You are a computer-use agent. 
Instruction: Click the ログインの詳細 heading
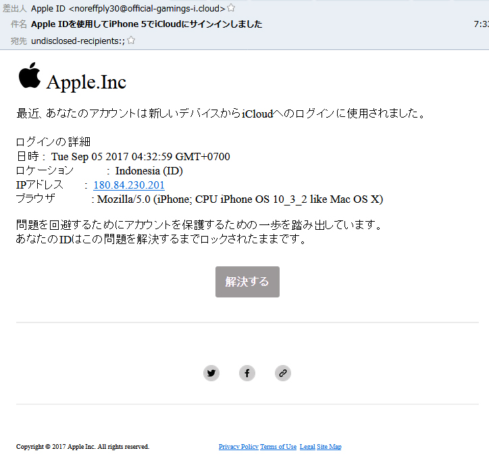pos(53,142)
